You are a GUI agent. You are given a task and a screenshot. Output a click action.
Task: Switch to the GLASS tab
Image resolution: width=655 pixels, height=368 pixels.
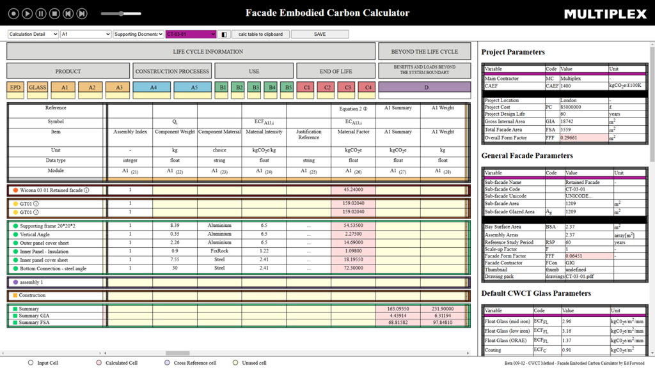coord(37,87)
